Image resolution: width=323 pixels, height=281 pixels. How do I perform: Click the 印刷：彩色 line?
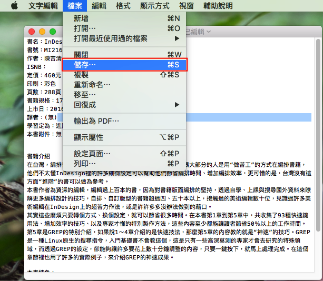[42, 84]
